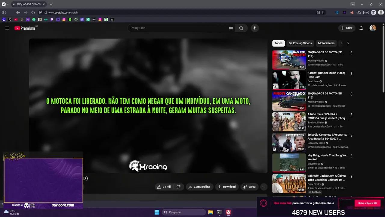
Task: Open YouTube notifications bell
Action: (361, 28)
